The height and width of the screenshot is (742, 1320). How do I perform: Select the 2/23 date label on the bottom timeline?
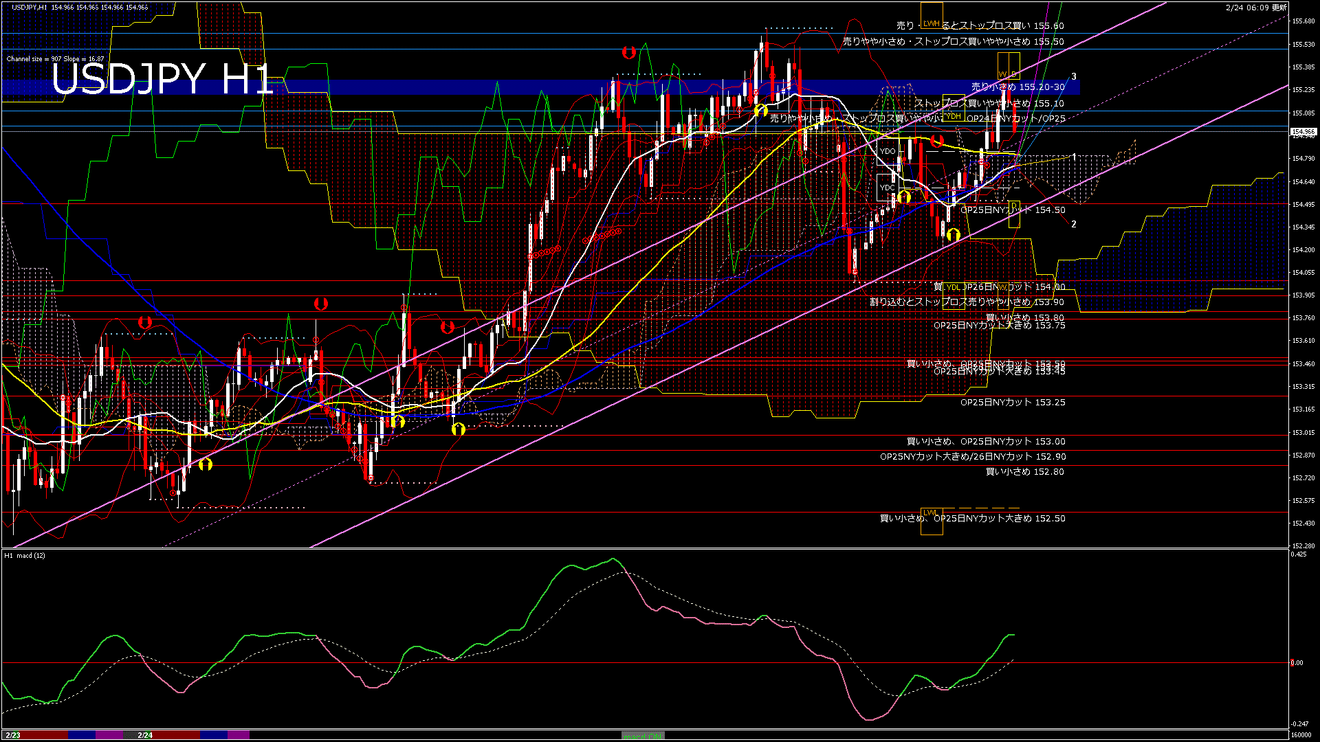coord(14,736)
